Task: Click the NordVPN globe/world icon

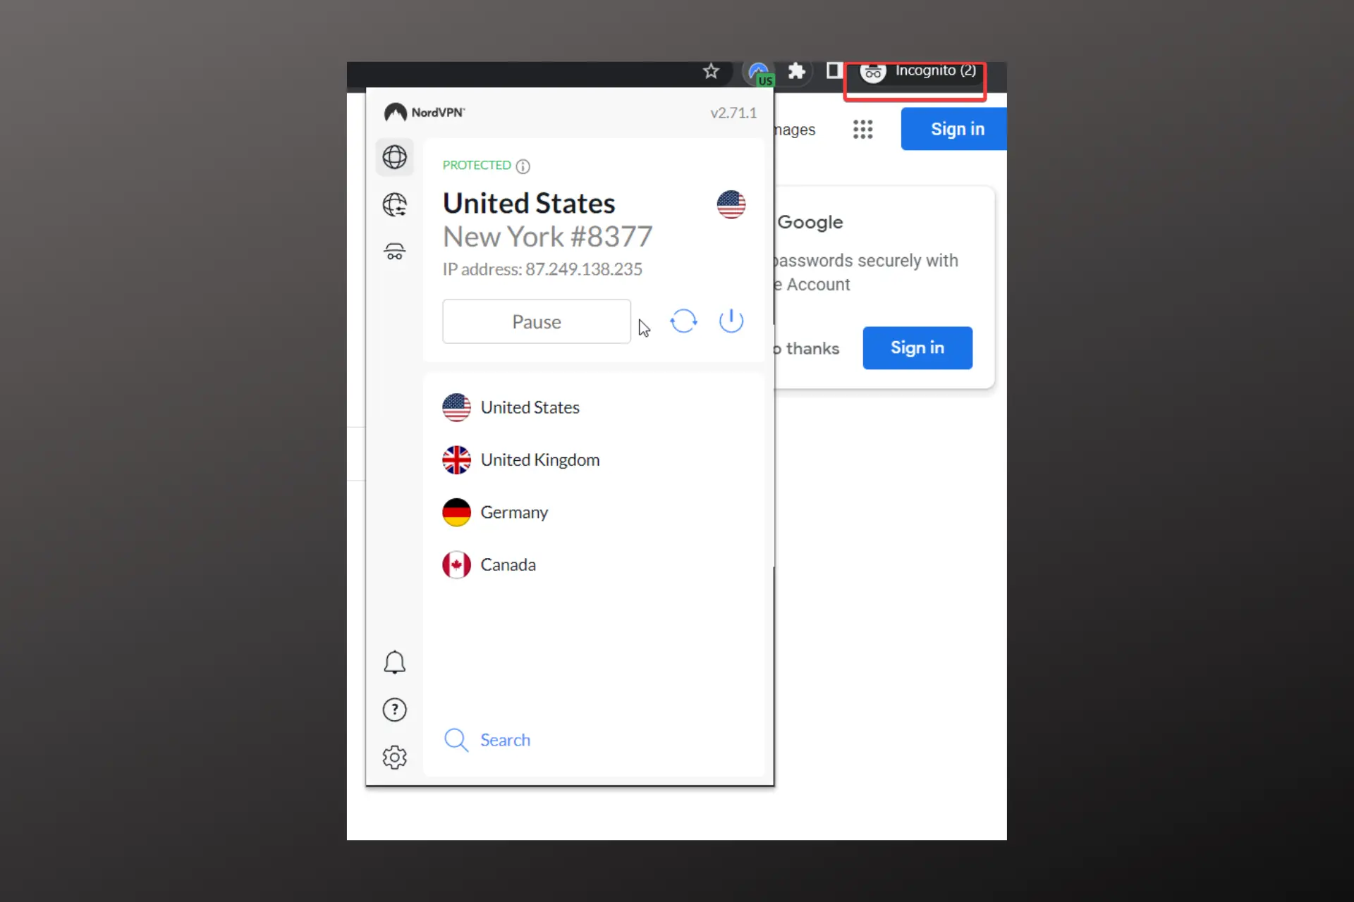Action: coord(394,157)
